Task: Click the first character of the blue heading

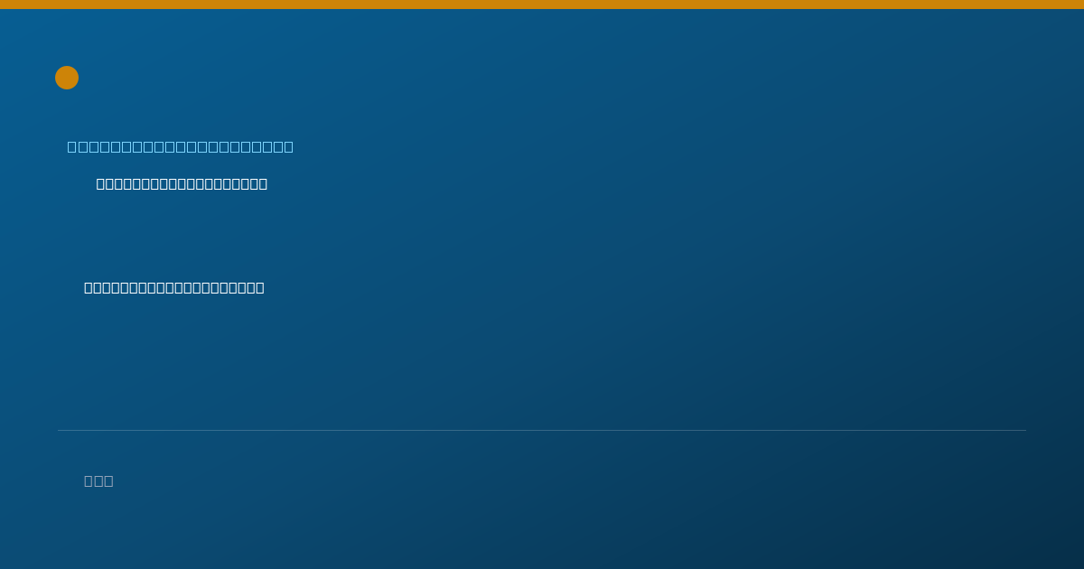Action: 72,146
